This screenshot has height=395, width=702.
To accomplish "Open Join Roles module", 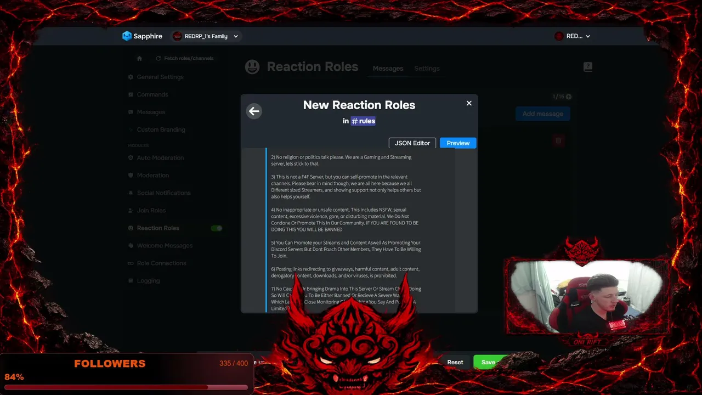I will tap(151, 210).
